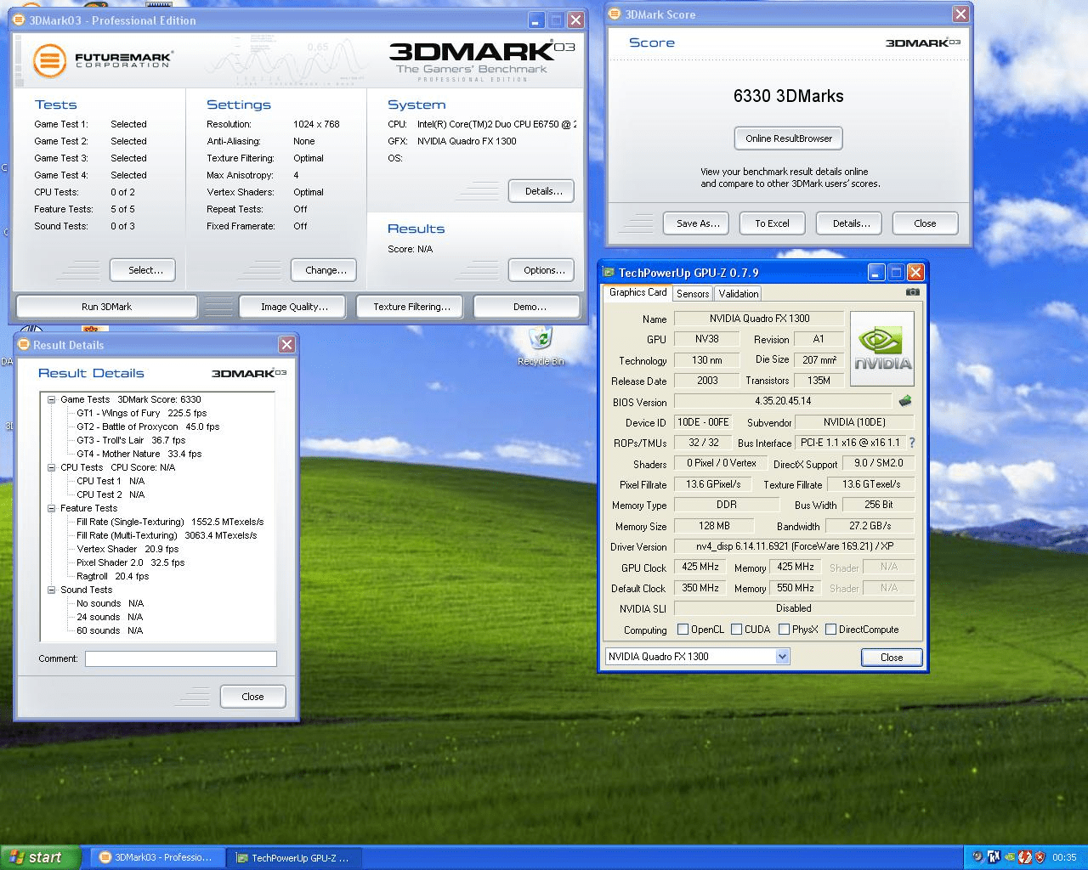The width and height of the screenshot is (1088, 870).
Task: Click the Run 3DMark button
Action: pyautogui.click(x=106, y=307)
